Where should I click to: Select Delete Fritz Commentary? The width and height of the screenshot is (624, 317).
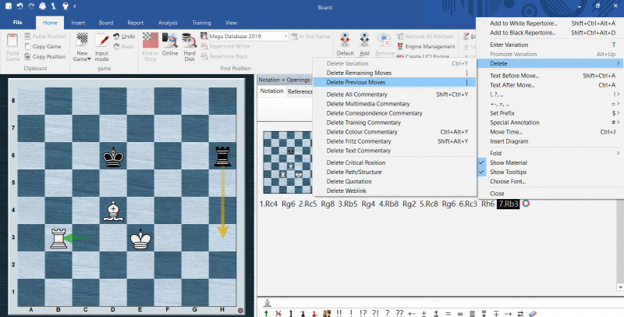click(x=395, y=141)
